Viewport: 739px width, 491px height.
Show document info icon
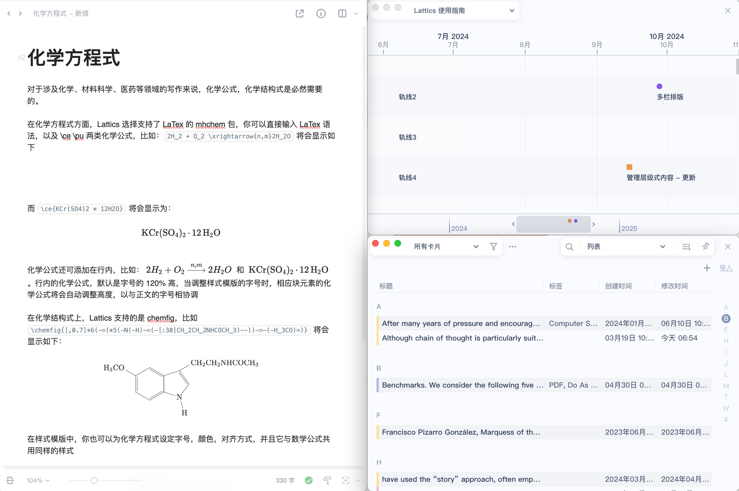click(x=321, y=13)
